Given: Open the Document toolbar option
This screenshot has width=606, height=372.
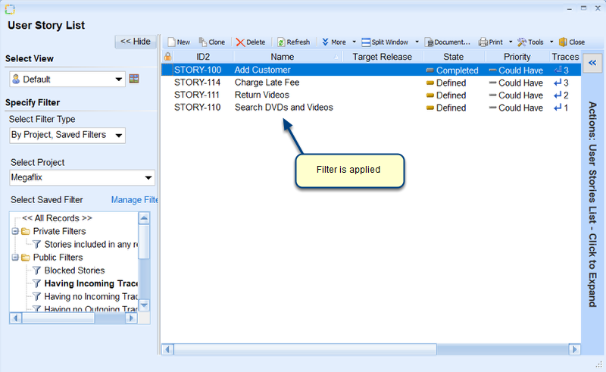Looking at the screenshot, I should (448, 42).
